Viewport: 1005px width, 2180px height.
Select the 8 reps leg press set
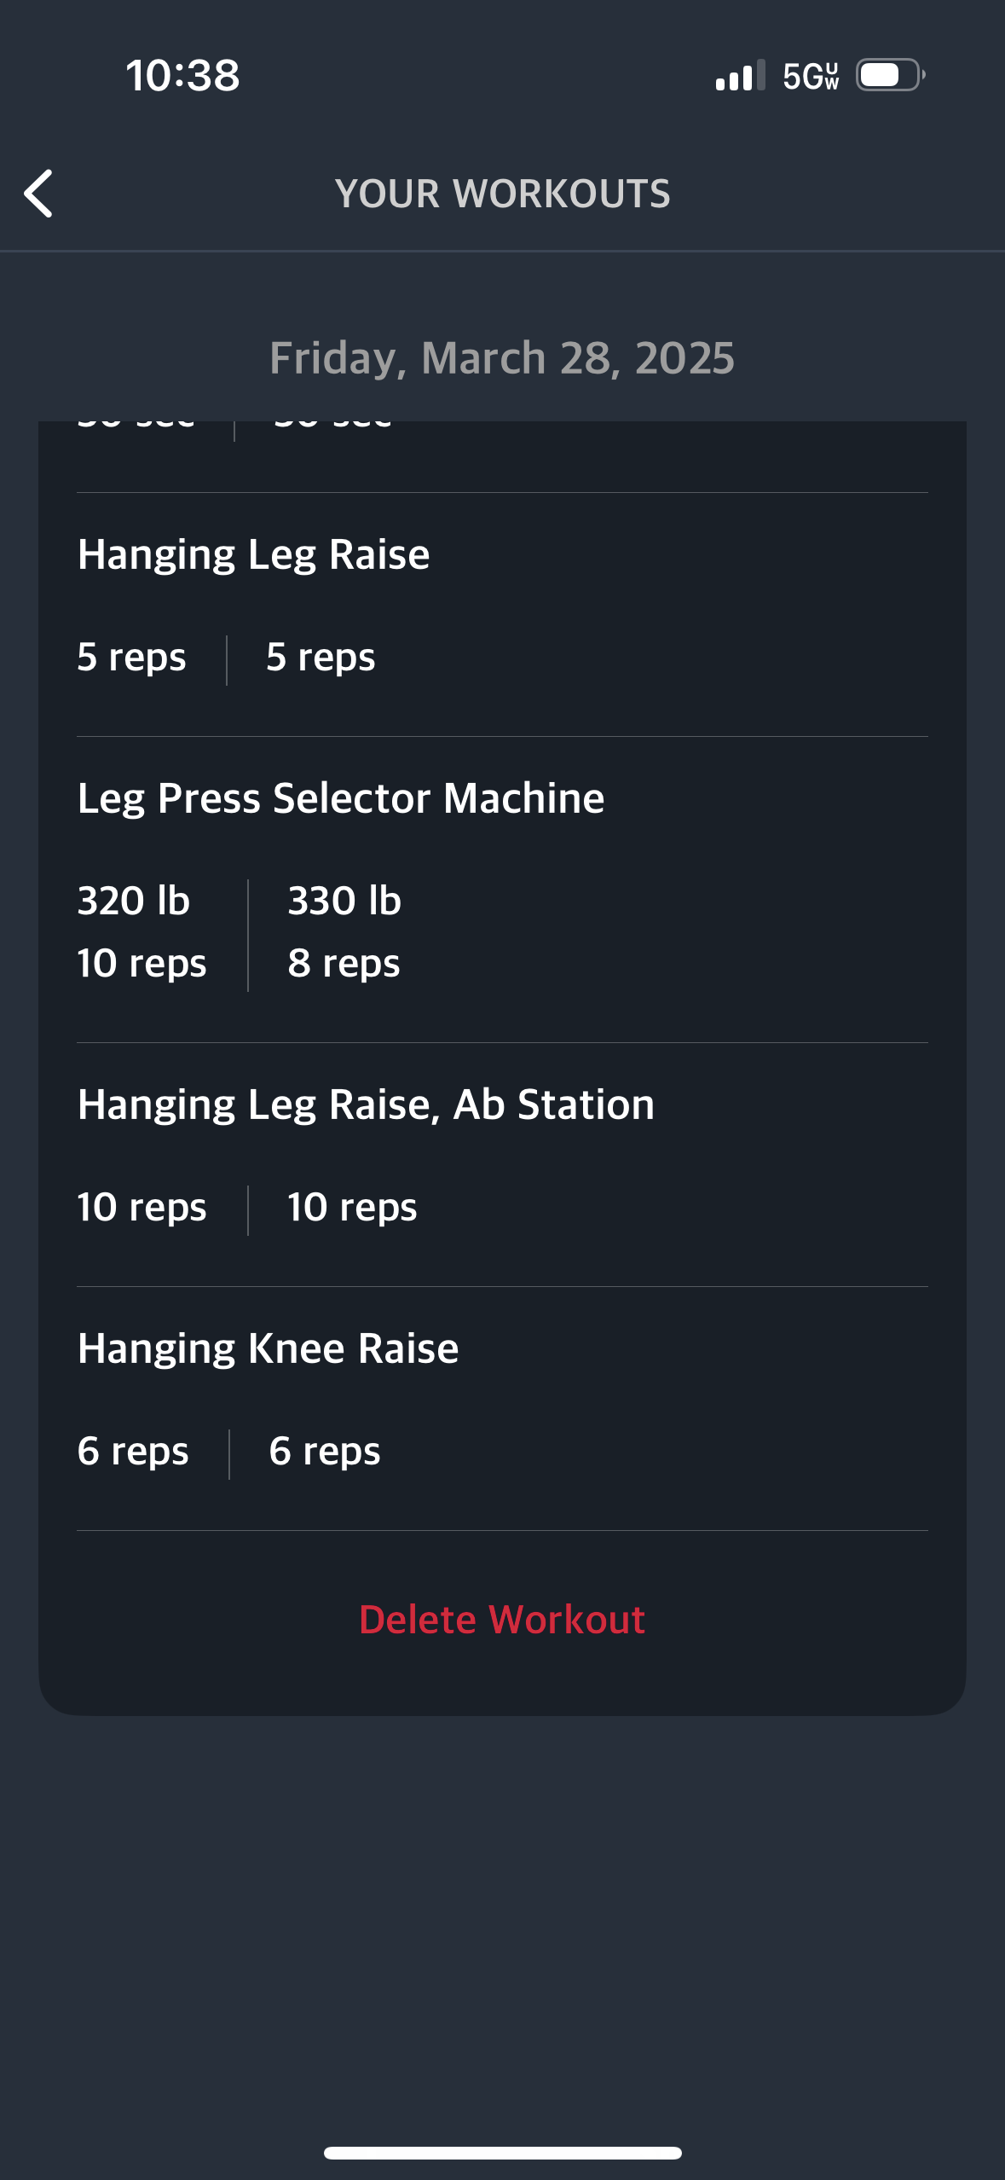tap(344, 964)
